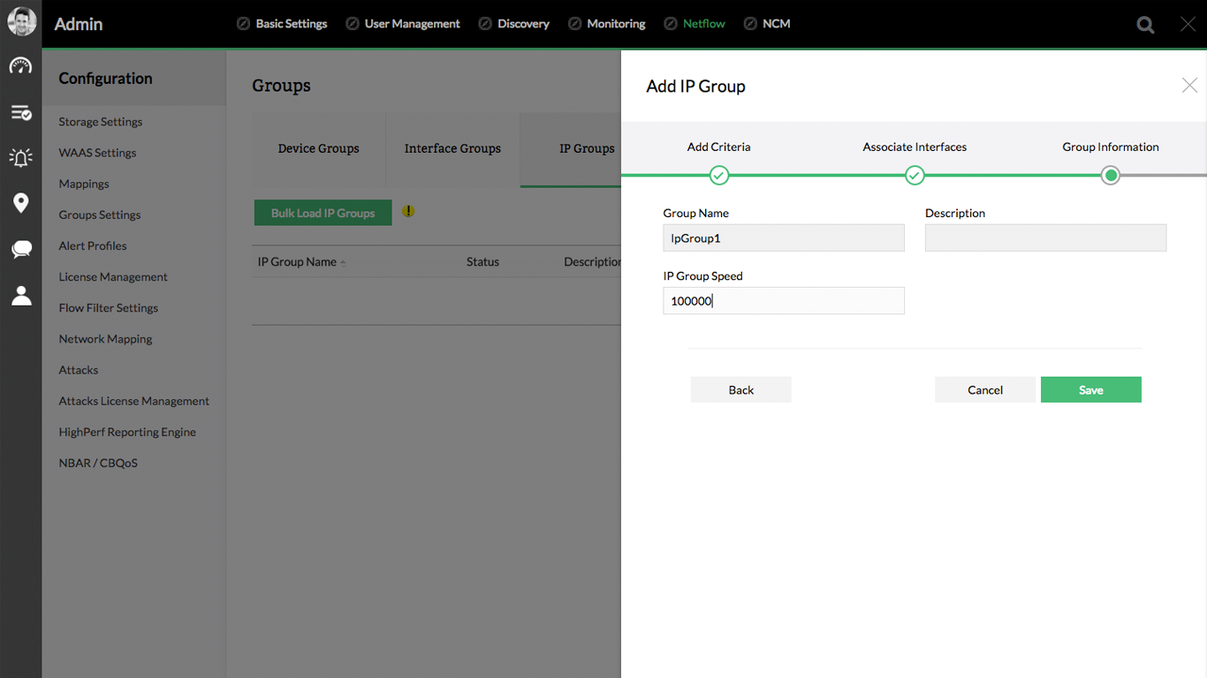Open the alarms siren icon in sidebar

(21, 158)
